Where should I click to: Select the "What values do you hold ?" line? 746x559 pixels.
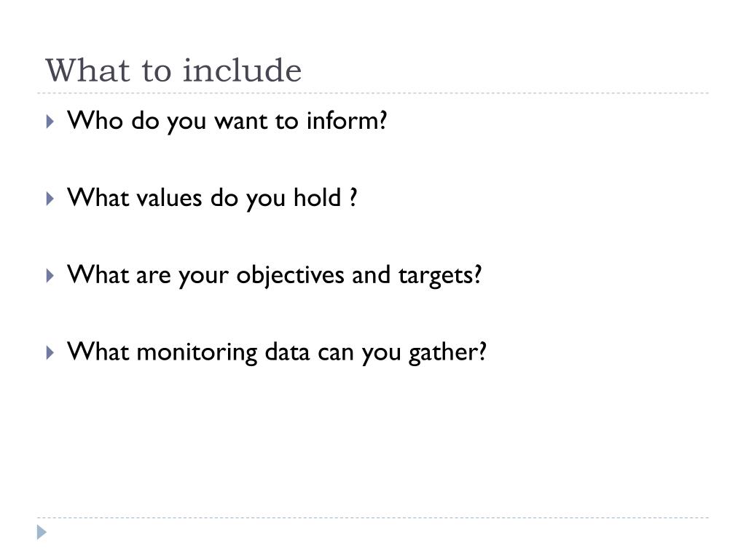point(212,198)
